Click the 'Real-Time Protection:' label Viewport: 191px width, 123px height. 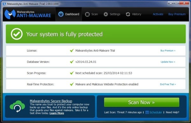(40, 84)
